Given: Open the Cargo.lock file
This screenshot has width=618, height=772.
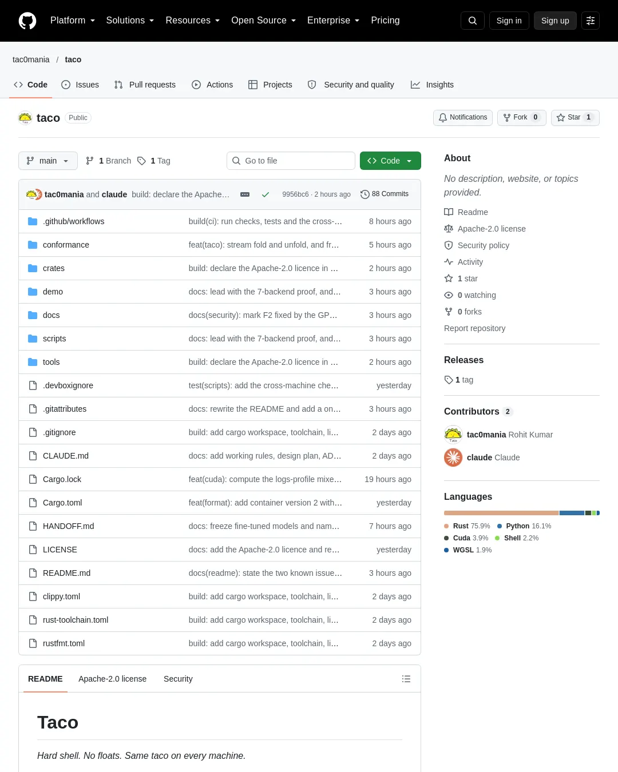Looking at the screenshot, I should (x=62, y=479).
